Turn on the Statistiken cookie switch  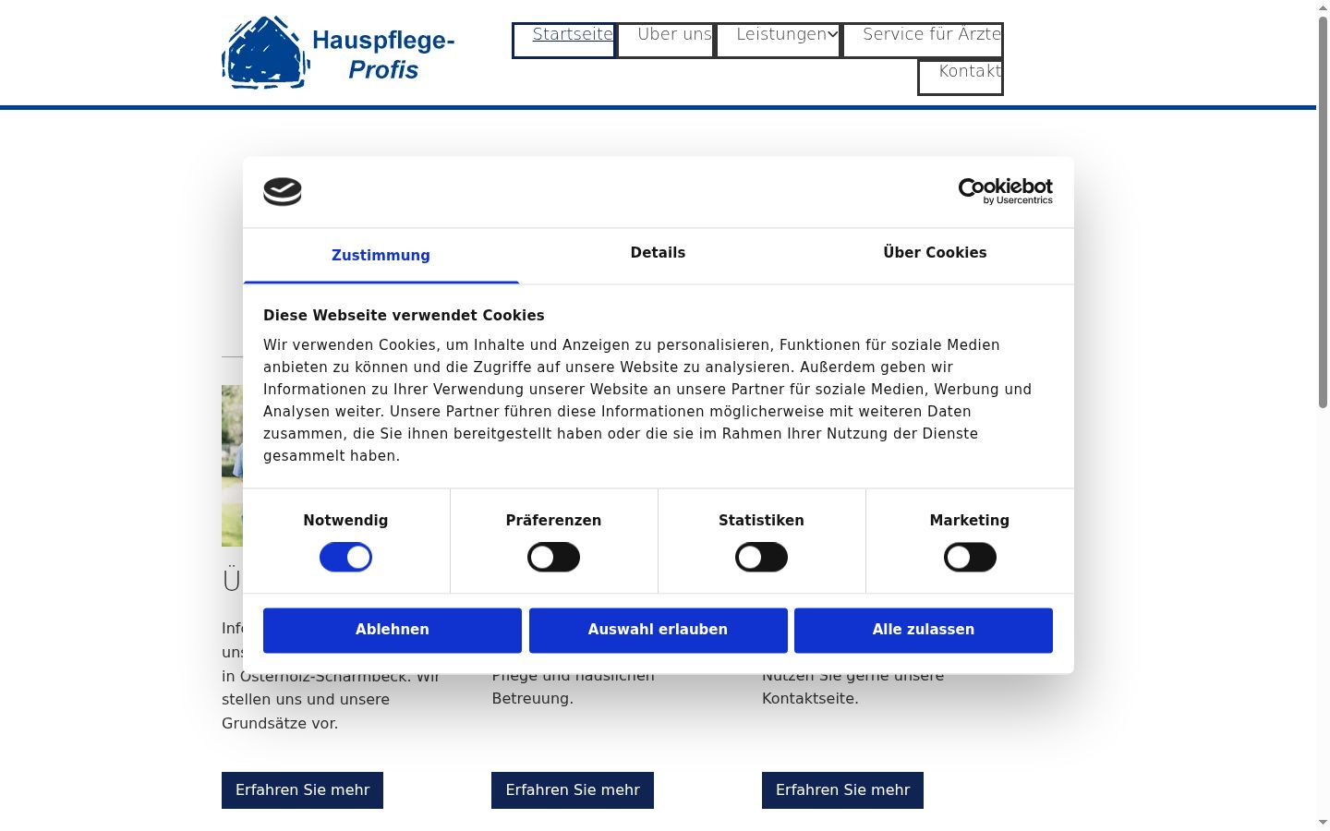click(761, 558)
